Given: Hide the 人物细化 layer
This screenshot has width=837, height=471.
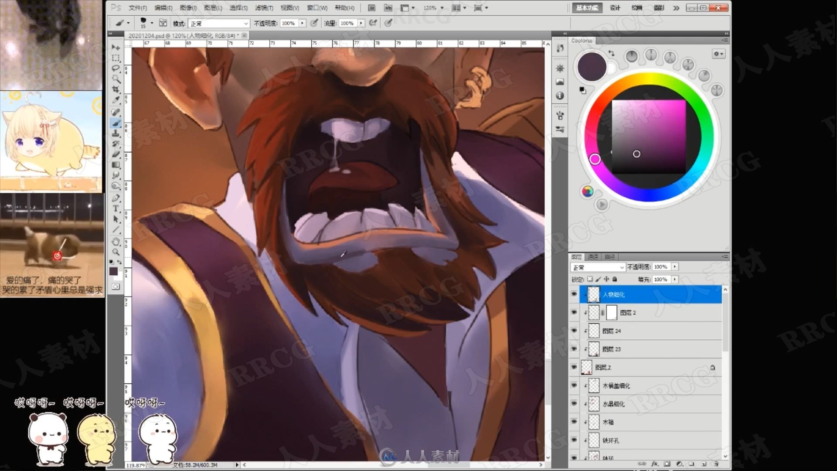Looking at the screenshot, I should click(574, 294).
